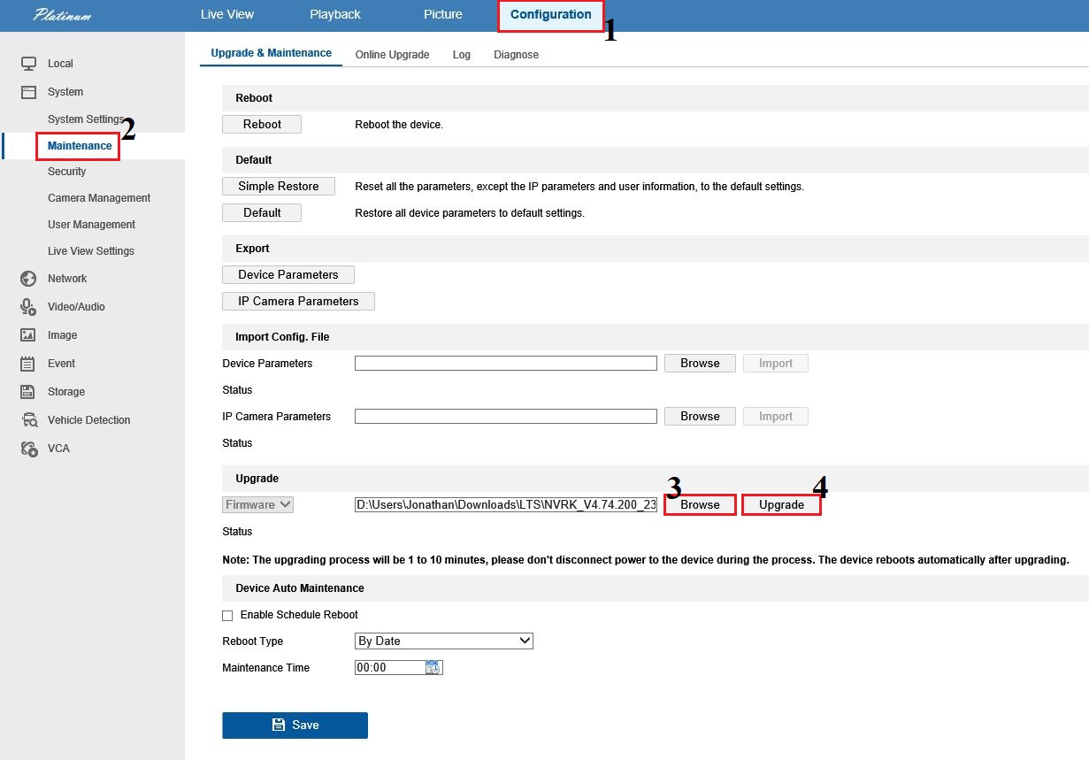
Task: Switch to the Playback view
Action: click(x=334, y=14)
